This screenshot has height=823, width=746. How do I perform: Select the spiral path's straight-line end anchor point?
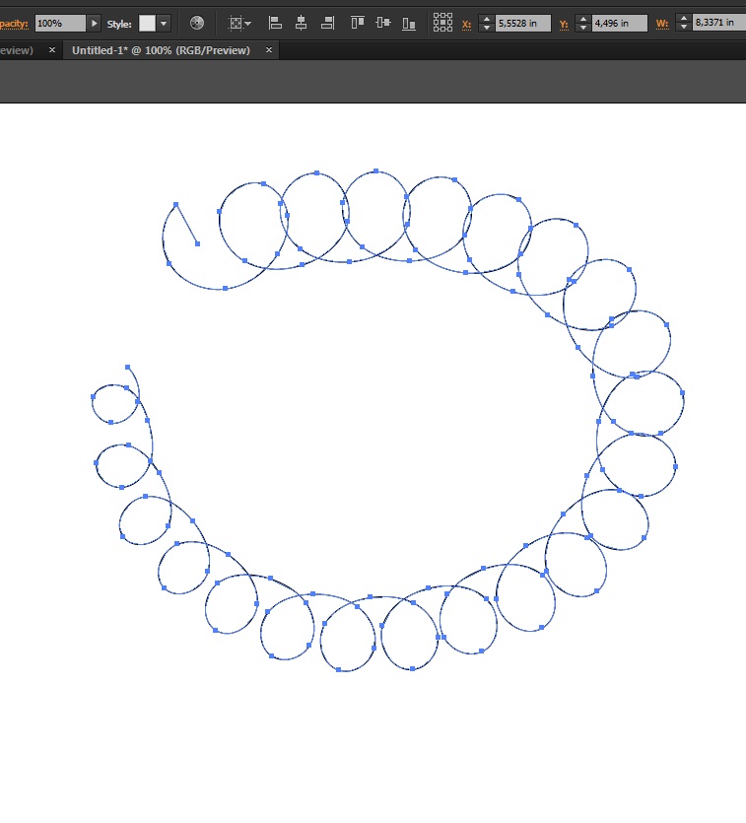197,243
